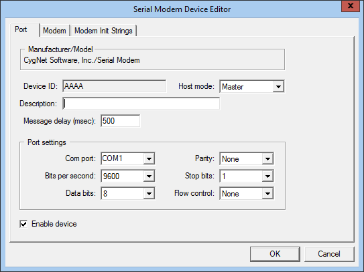Click the Serial Modem Device Editor title

pos(182,9)
